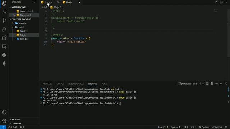Click the Prettier status item

pyautogui.click(x=217, y=127)
